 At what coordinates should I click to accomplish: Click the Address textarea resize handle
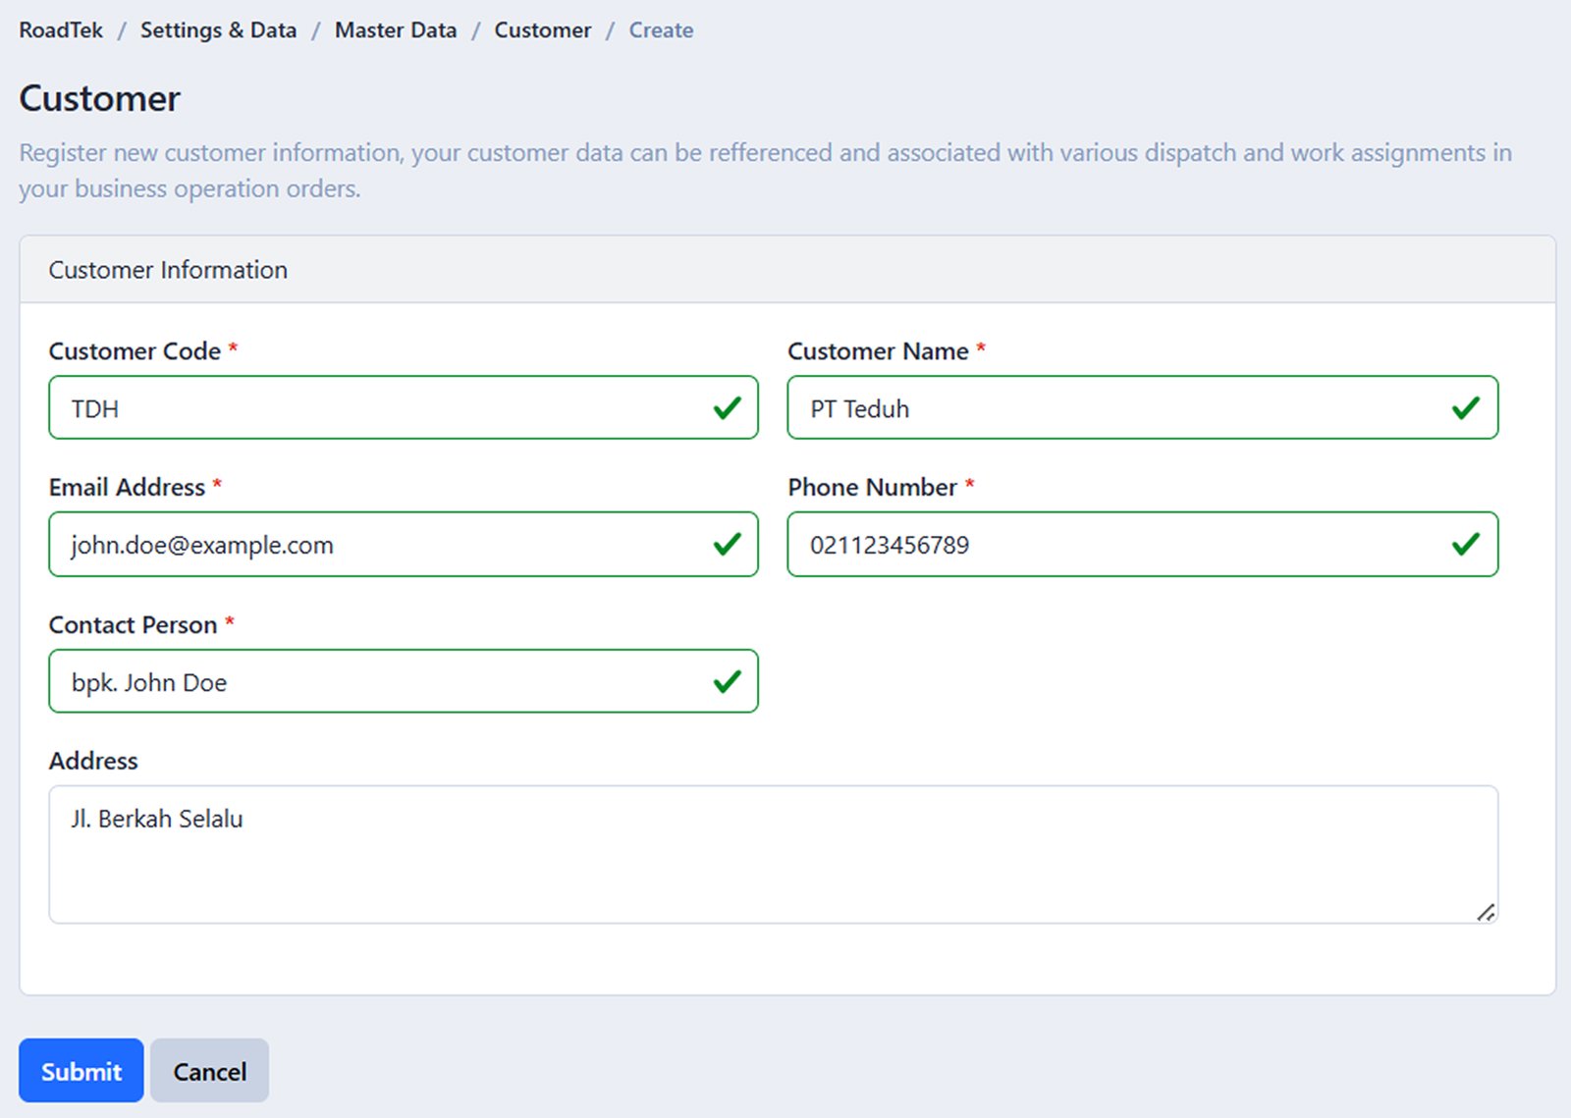1486,913
